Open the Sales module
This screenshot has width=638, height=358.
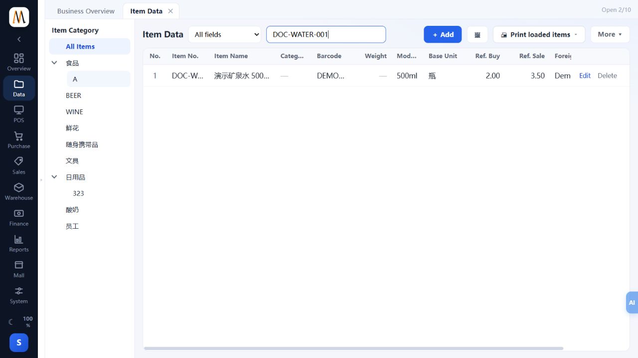coord(19,166)
